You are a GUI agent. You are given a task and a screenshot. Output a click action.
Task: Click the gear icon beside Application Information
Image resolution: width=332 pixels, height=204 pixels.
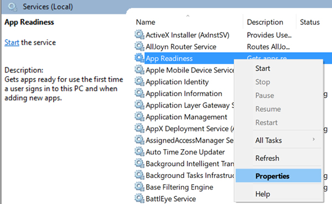click(139, 93)
